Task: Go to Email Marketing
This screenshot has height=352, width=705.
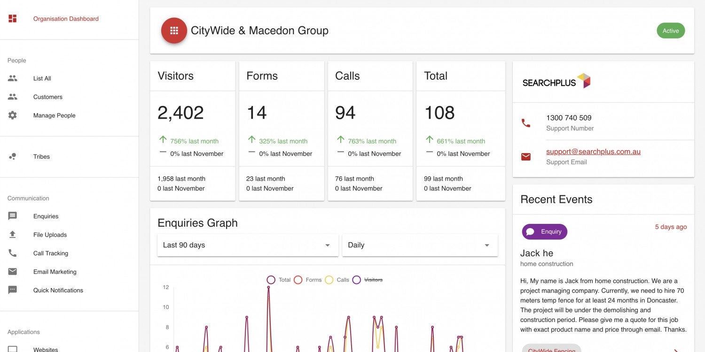Action: tap(55, 272)
